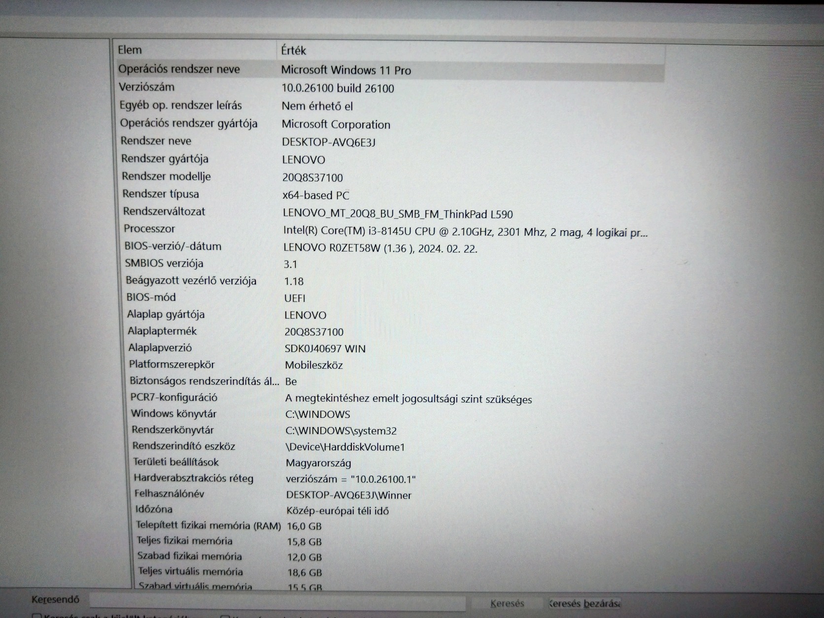The width and height of the screenshot is (824, 618).
Task: Click the Keresendő search input field
Action: coord(277,602)
